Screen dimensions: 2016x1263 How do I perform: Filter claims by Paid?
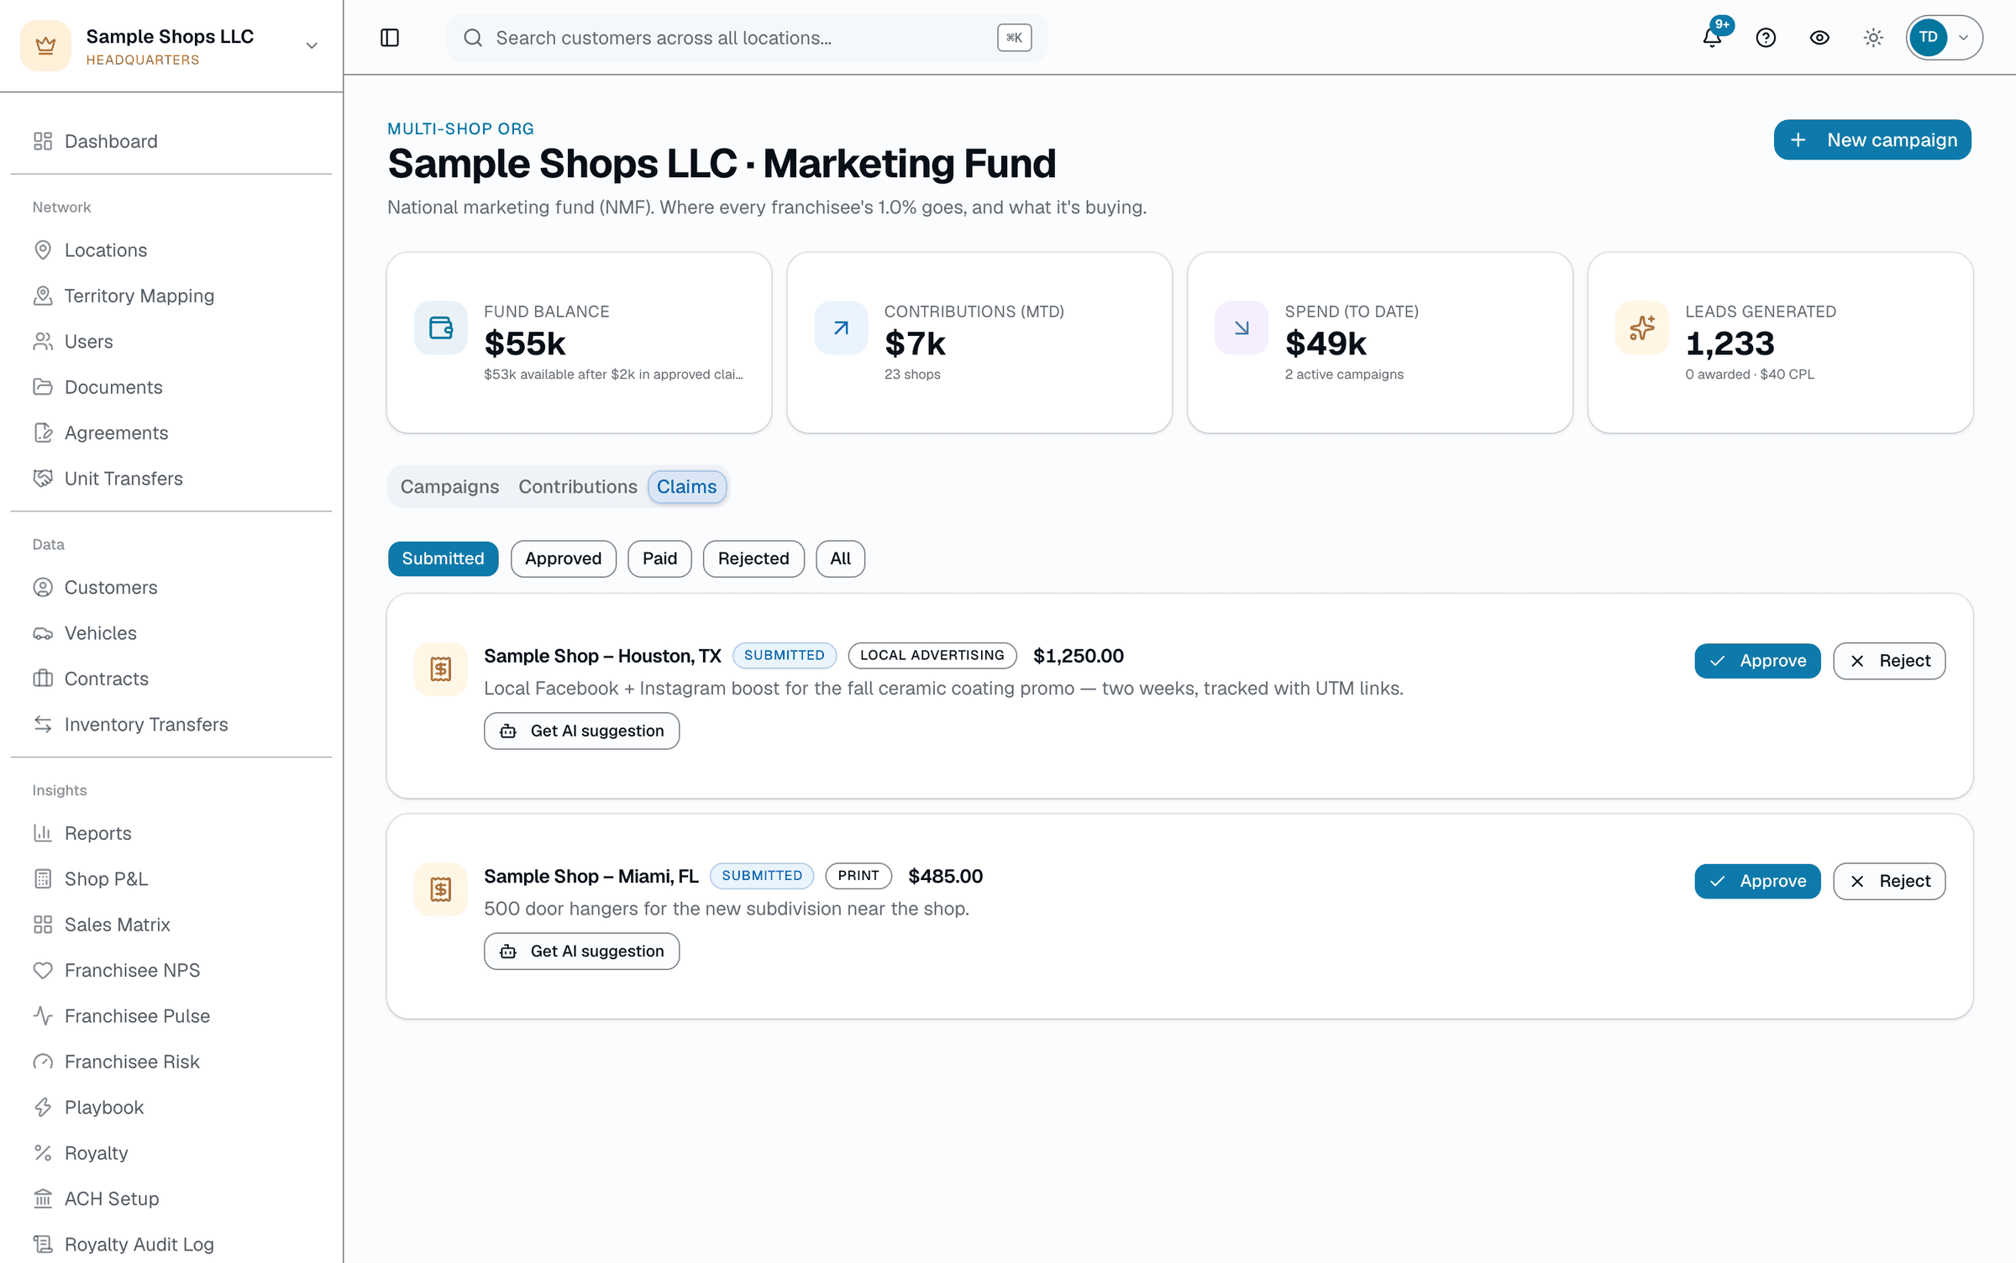pyautogui.click(x=659, y=558)
